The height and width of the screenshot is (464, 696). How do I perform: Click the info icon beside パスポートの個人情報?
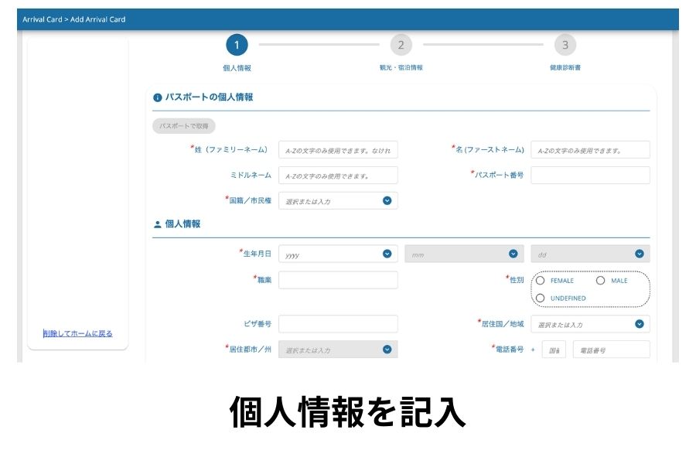pos(158,98)
